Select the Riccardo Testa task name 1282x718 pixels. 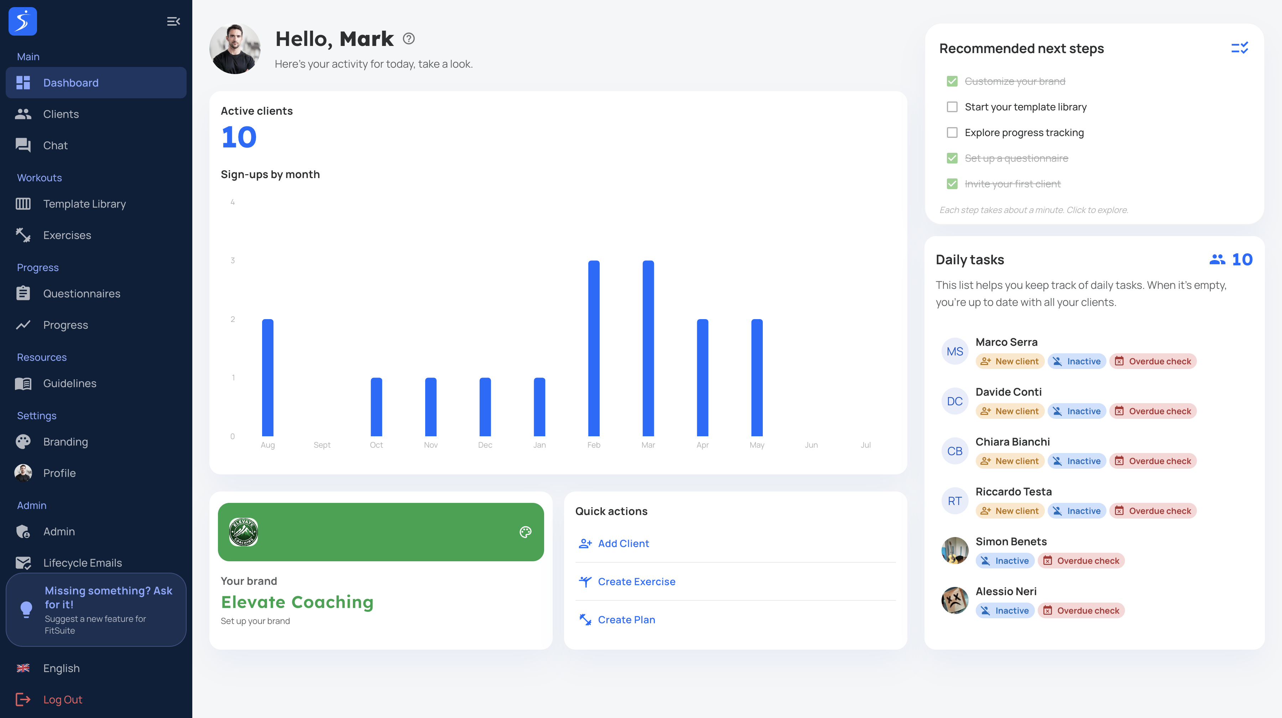(1013, 491)
